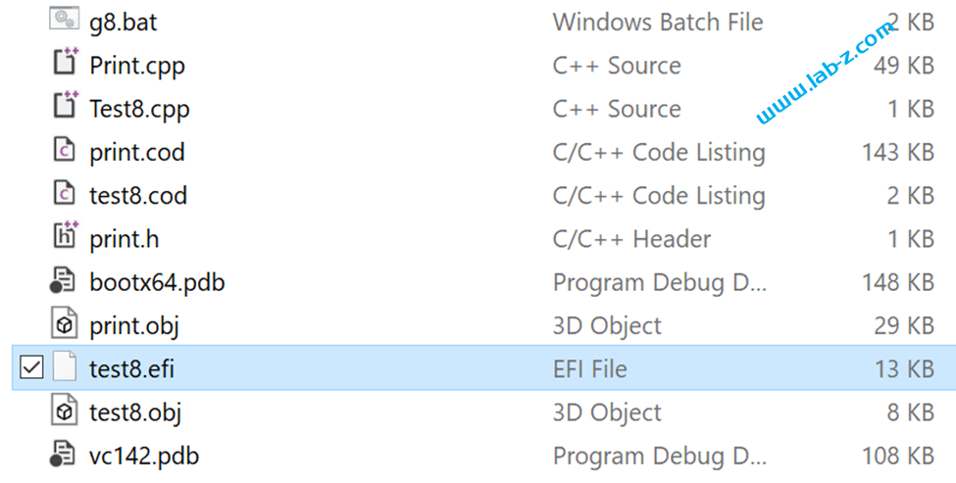
Task: Click the test8.obj 3D object icon
Action: point(64,411)
